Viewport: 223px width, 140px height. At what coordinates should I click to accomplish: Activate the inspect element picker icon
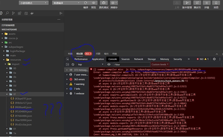point(68,59)
